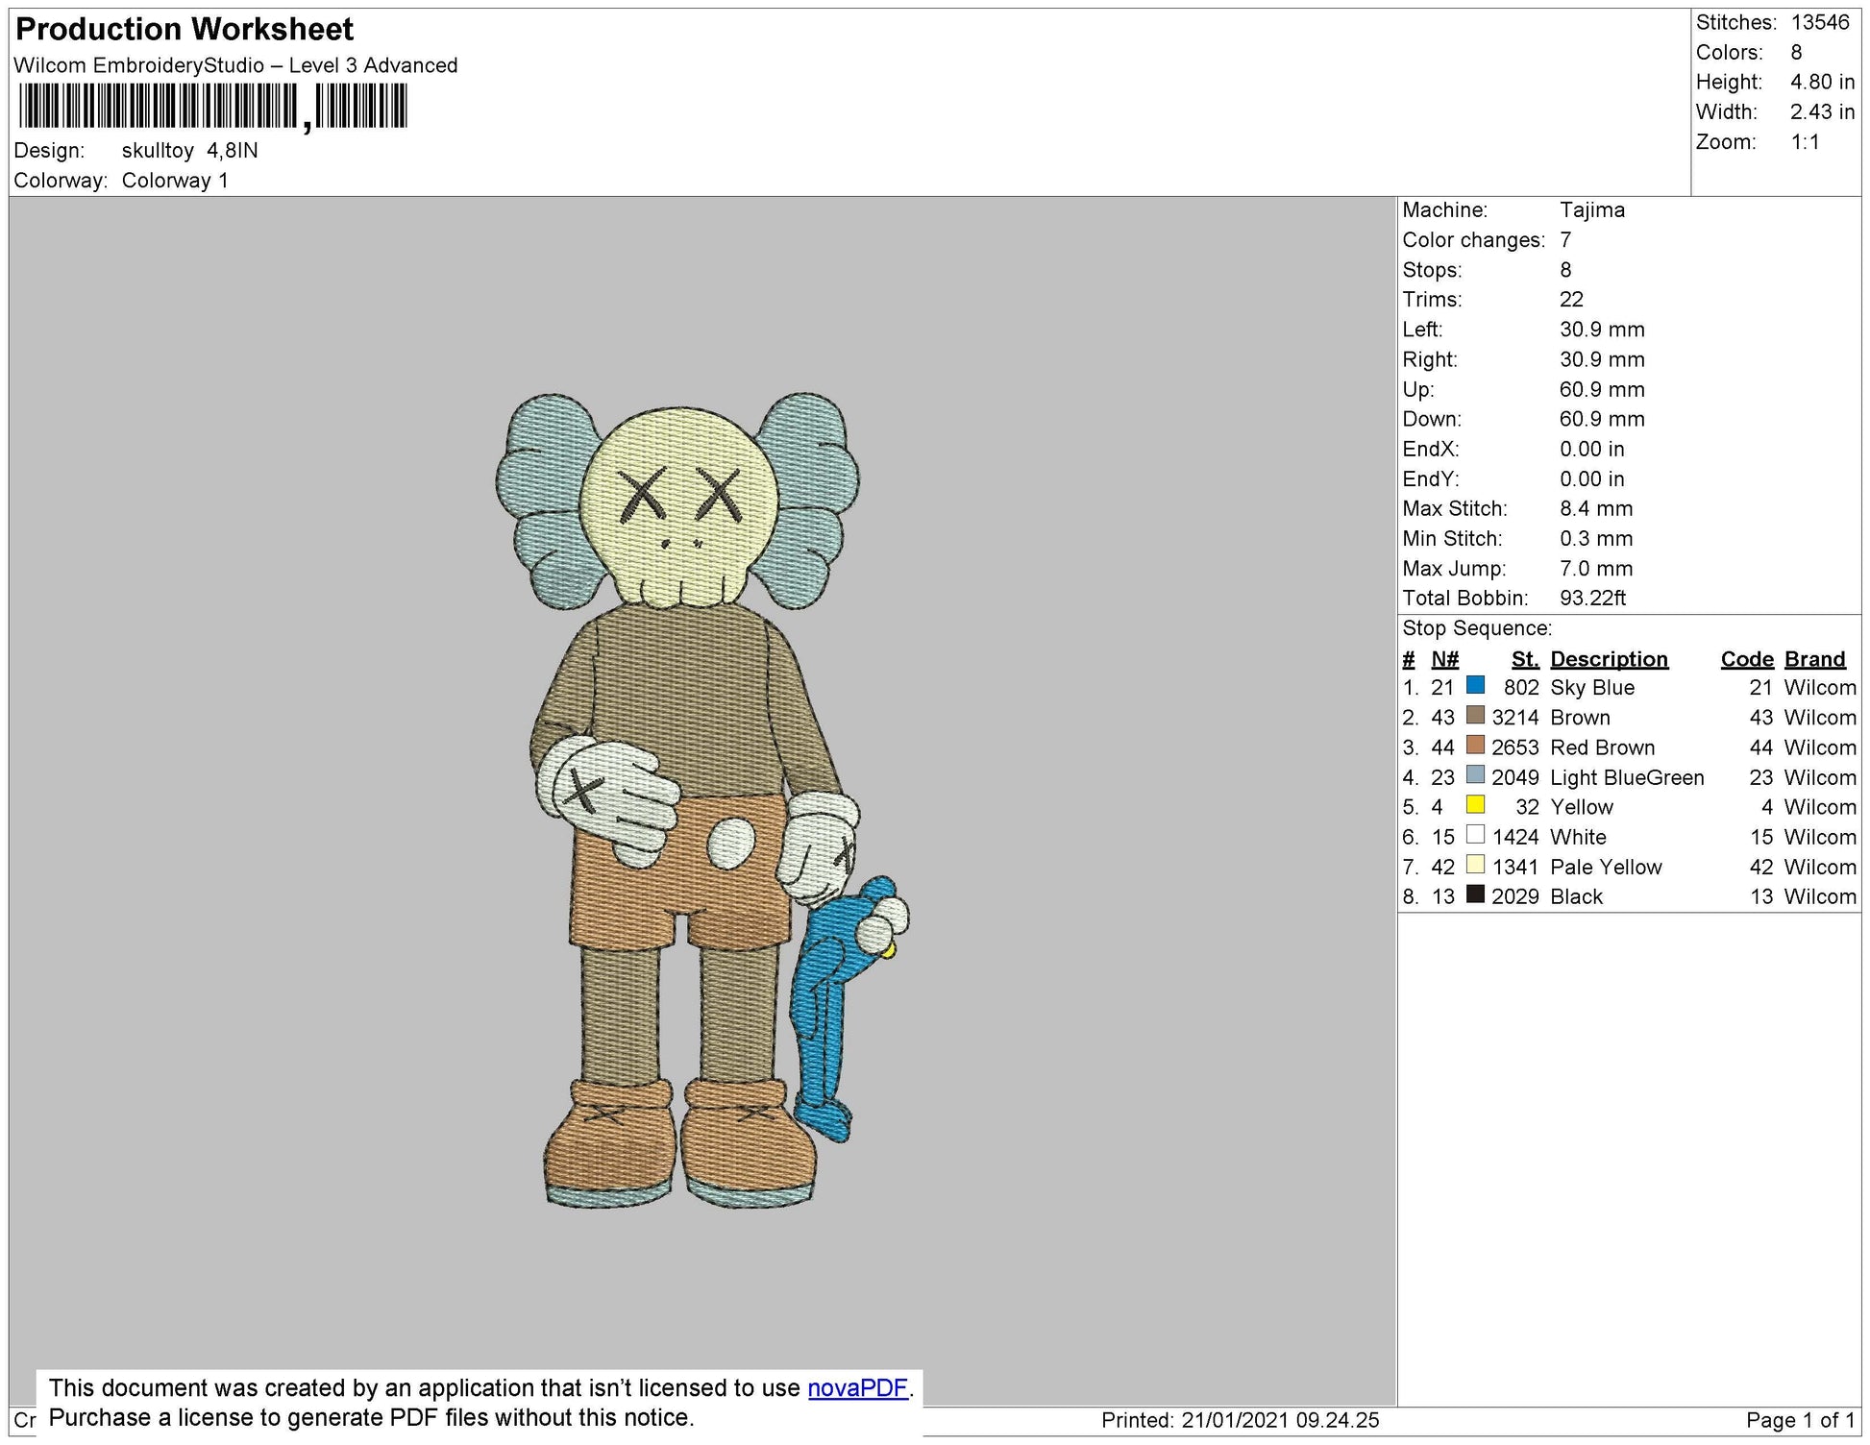Click the 'St.' column header

pos(1525,659)
